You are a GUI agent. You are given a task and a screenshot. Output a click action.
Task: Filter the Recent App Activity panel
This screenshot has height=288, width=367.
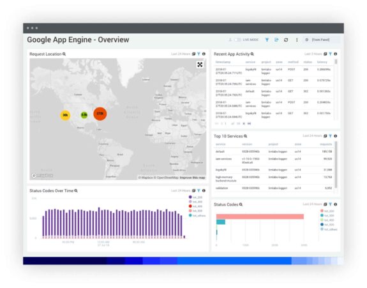330,54
